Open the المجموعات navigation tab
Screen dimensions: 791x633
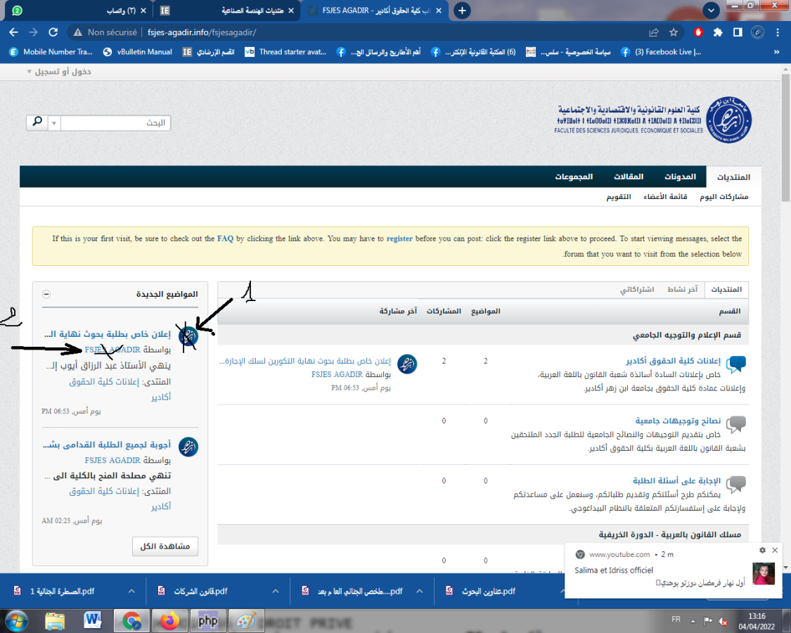[x=574, y=177]
